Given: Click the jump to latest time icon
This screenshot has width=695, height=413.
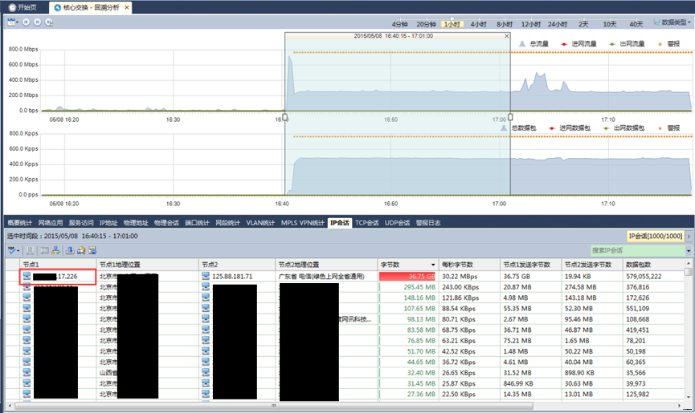Looking at the screenshot, I should coord(49,22).
